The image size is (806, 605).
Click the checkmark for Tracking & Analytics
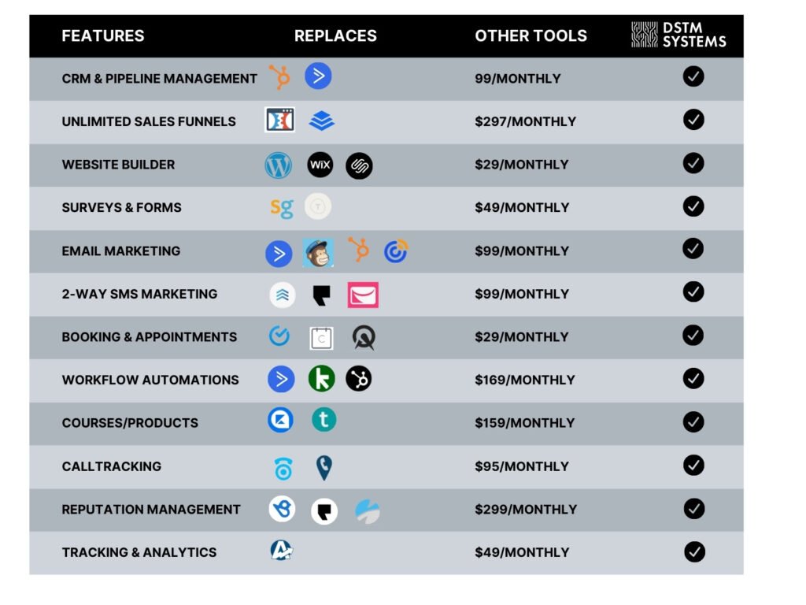(x=694, y=551)
